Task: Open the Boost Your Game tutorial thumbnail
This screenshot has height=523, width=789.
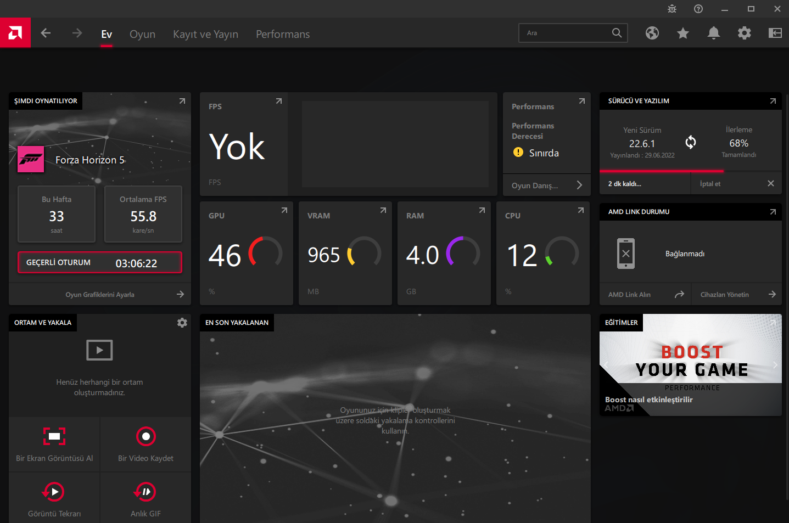Action: coord(691,365)
